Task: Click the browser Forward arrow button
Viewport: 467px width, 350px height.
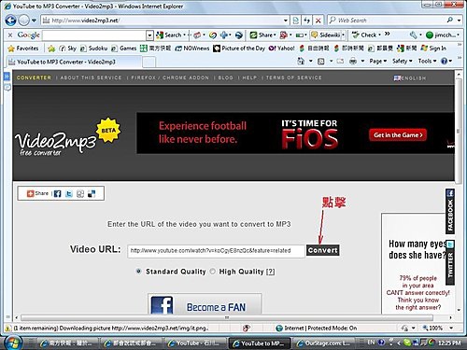Action: pos(24,21)
